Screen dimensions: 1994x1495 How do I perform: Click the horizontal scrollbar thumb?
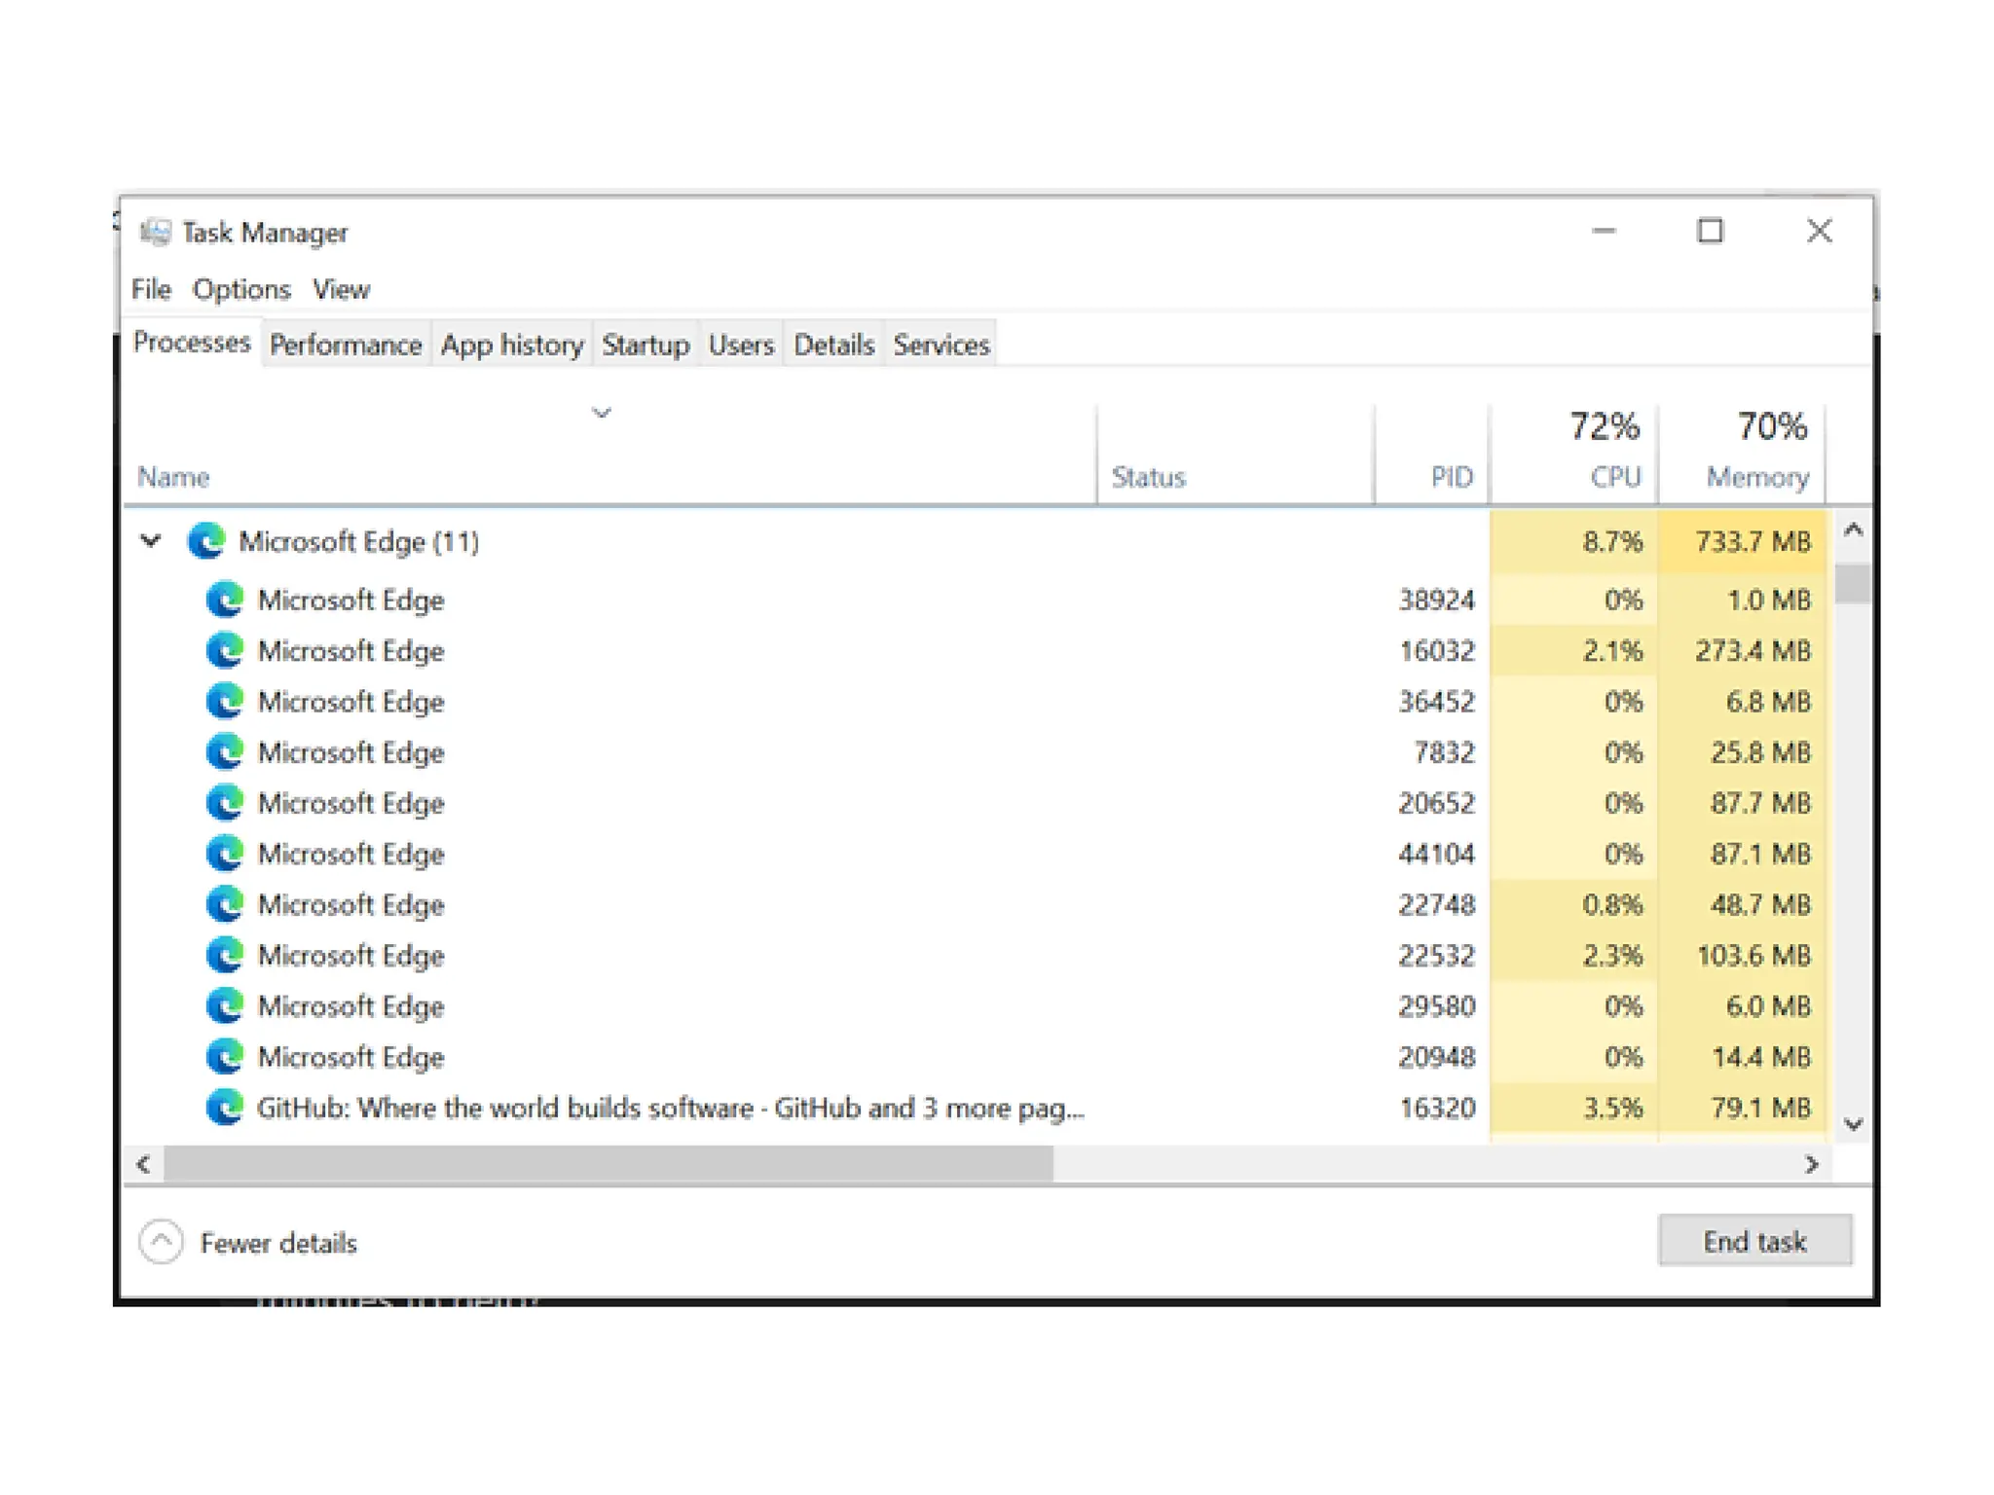609,1164
